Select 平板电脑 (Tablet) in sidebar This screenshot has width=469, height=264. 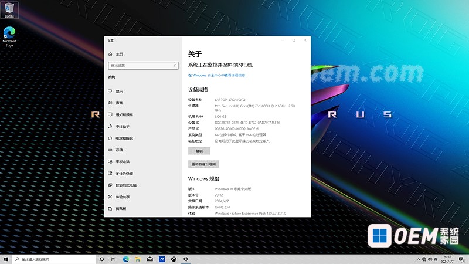[x=123, y=162]
